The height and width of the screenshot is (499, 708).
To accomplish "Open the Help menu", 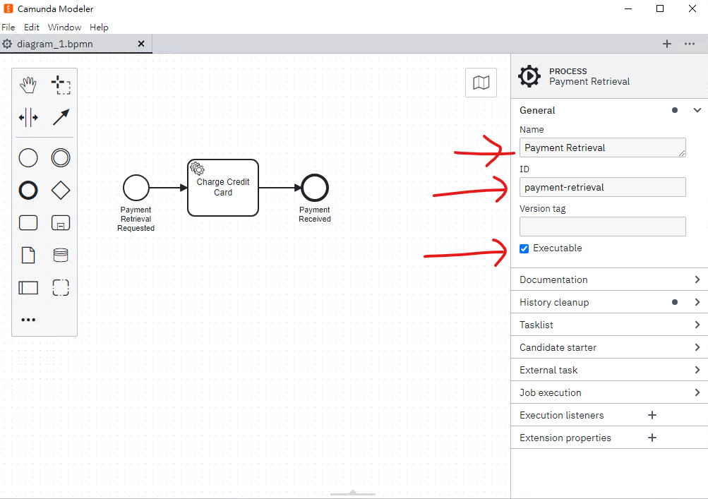I will [x=99, y=27].
